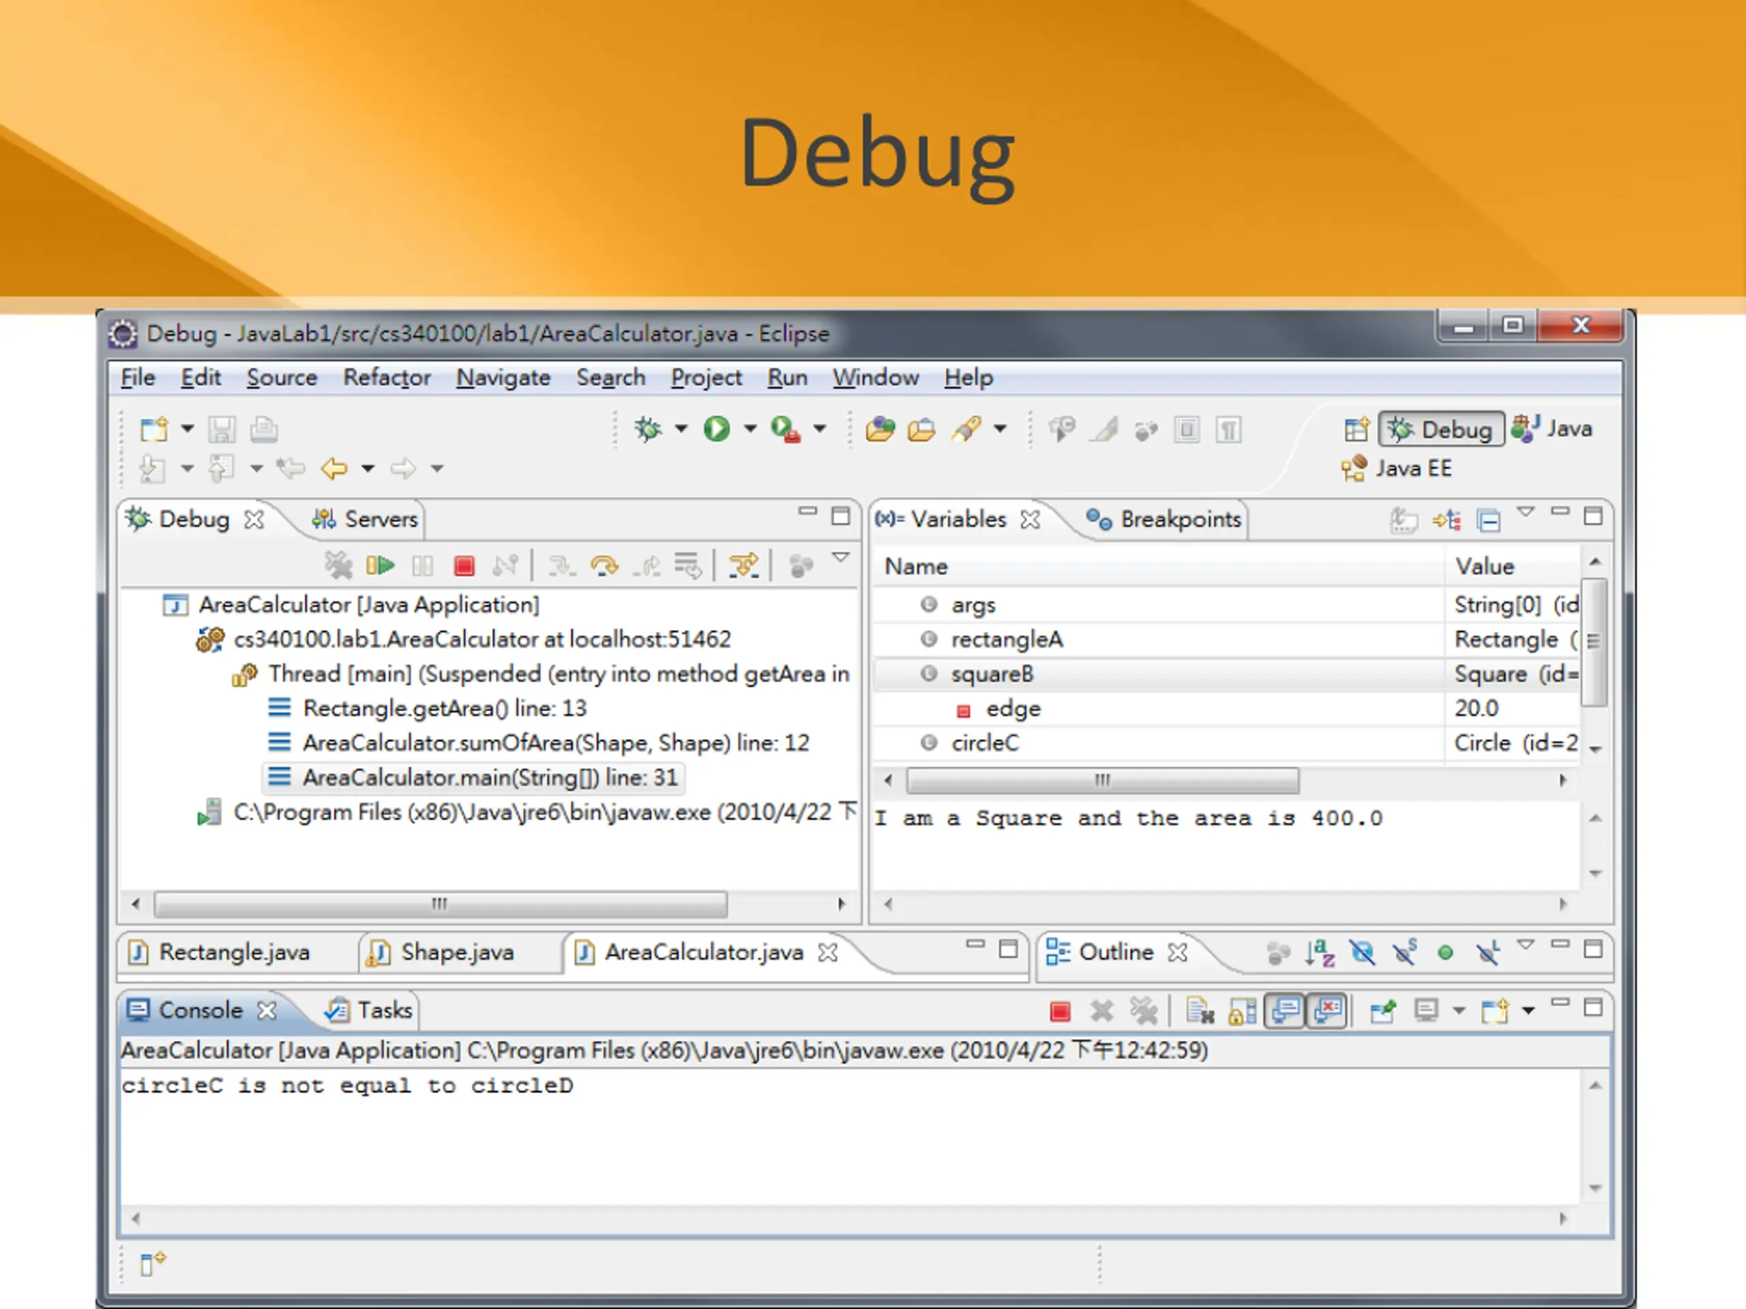The width and height of the screenshot is (1746, 1309).
Task: Terminate the process from the Console toolbar
Action: 1060,1011
